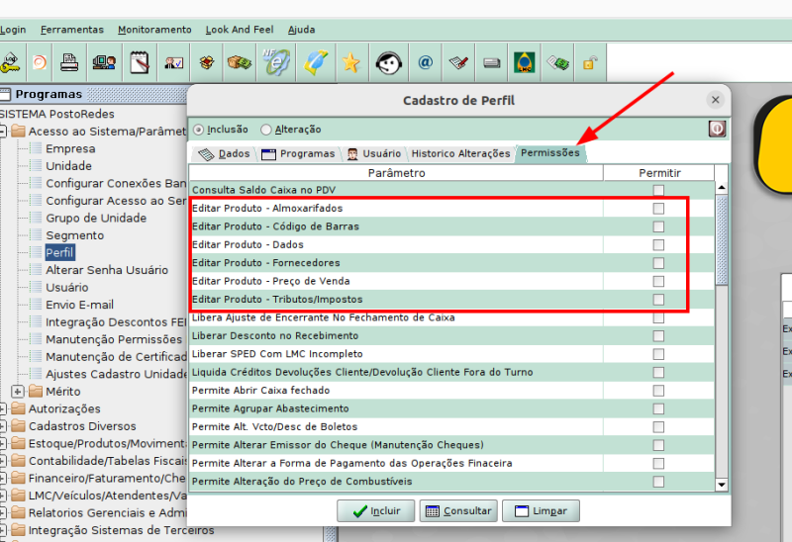Viewport: 792px width, 542px height.
Task: Select the Alteração radio button
Action: click(x=266, y=130)
